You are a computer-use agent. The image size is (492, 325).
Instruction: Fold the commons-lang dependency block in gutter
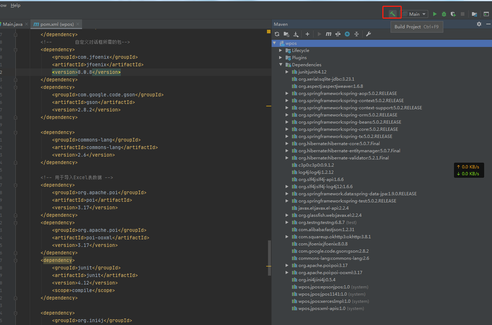pyautogui.click(x=15, y=133)
